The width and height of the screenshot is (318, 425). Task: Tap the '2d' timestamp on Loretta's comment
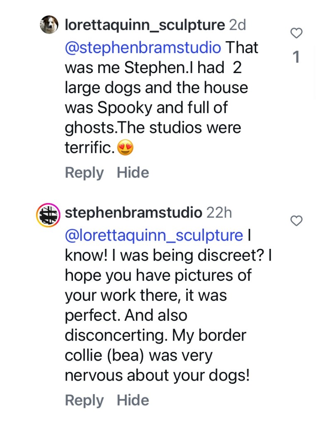(x=238, y=25)
